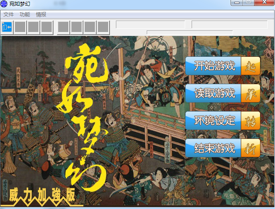Open the 情报 menu
Screen dimensions: 275x209
[x=41, y=15]
